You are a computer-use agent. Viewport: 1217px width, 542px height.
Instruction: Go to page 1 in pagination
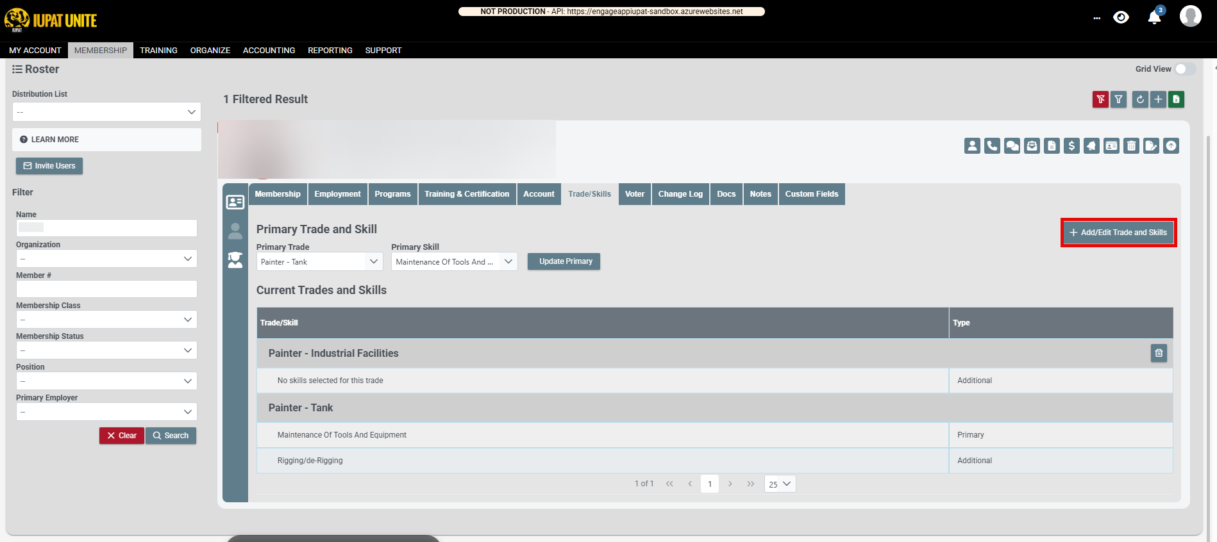point(710,484)
